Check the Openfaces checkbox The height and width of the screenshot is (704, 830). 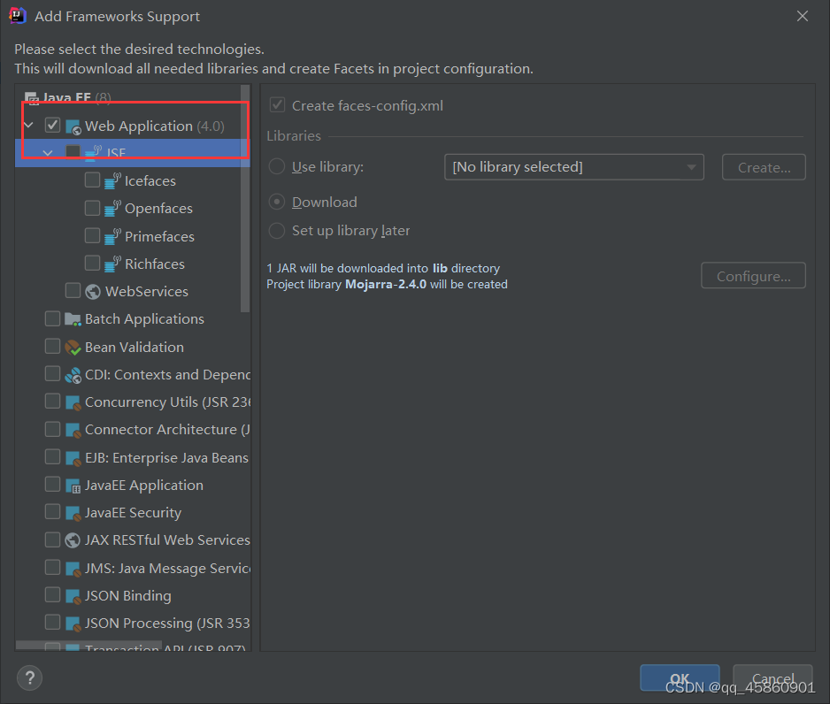[x=92, y=207]
